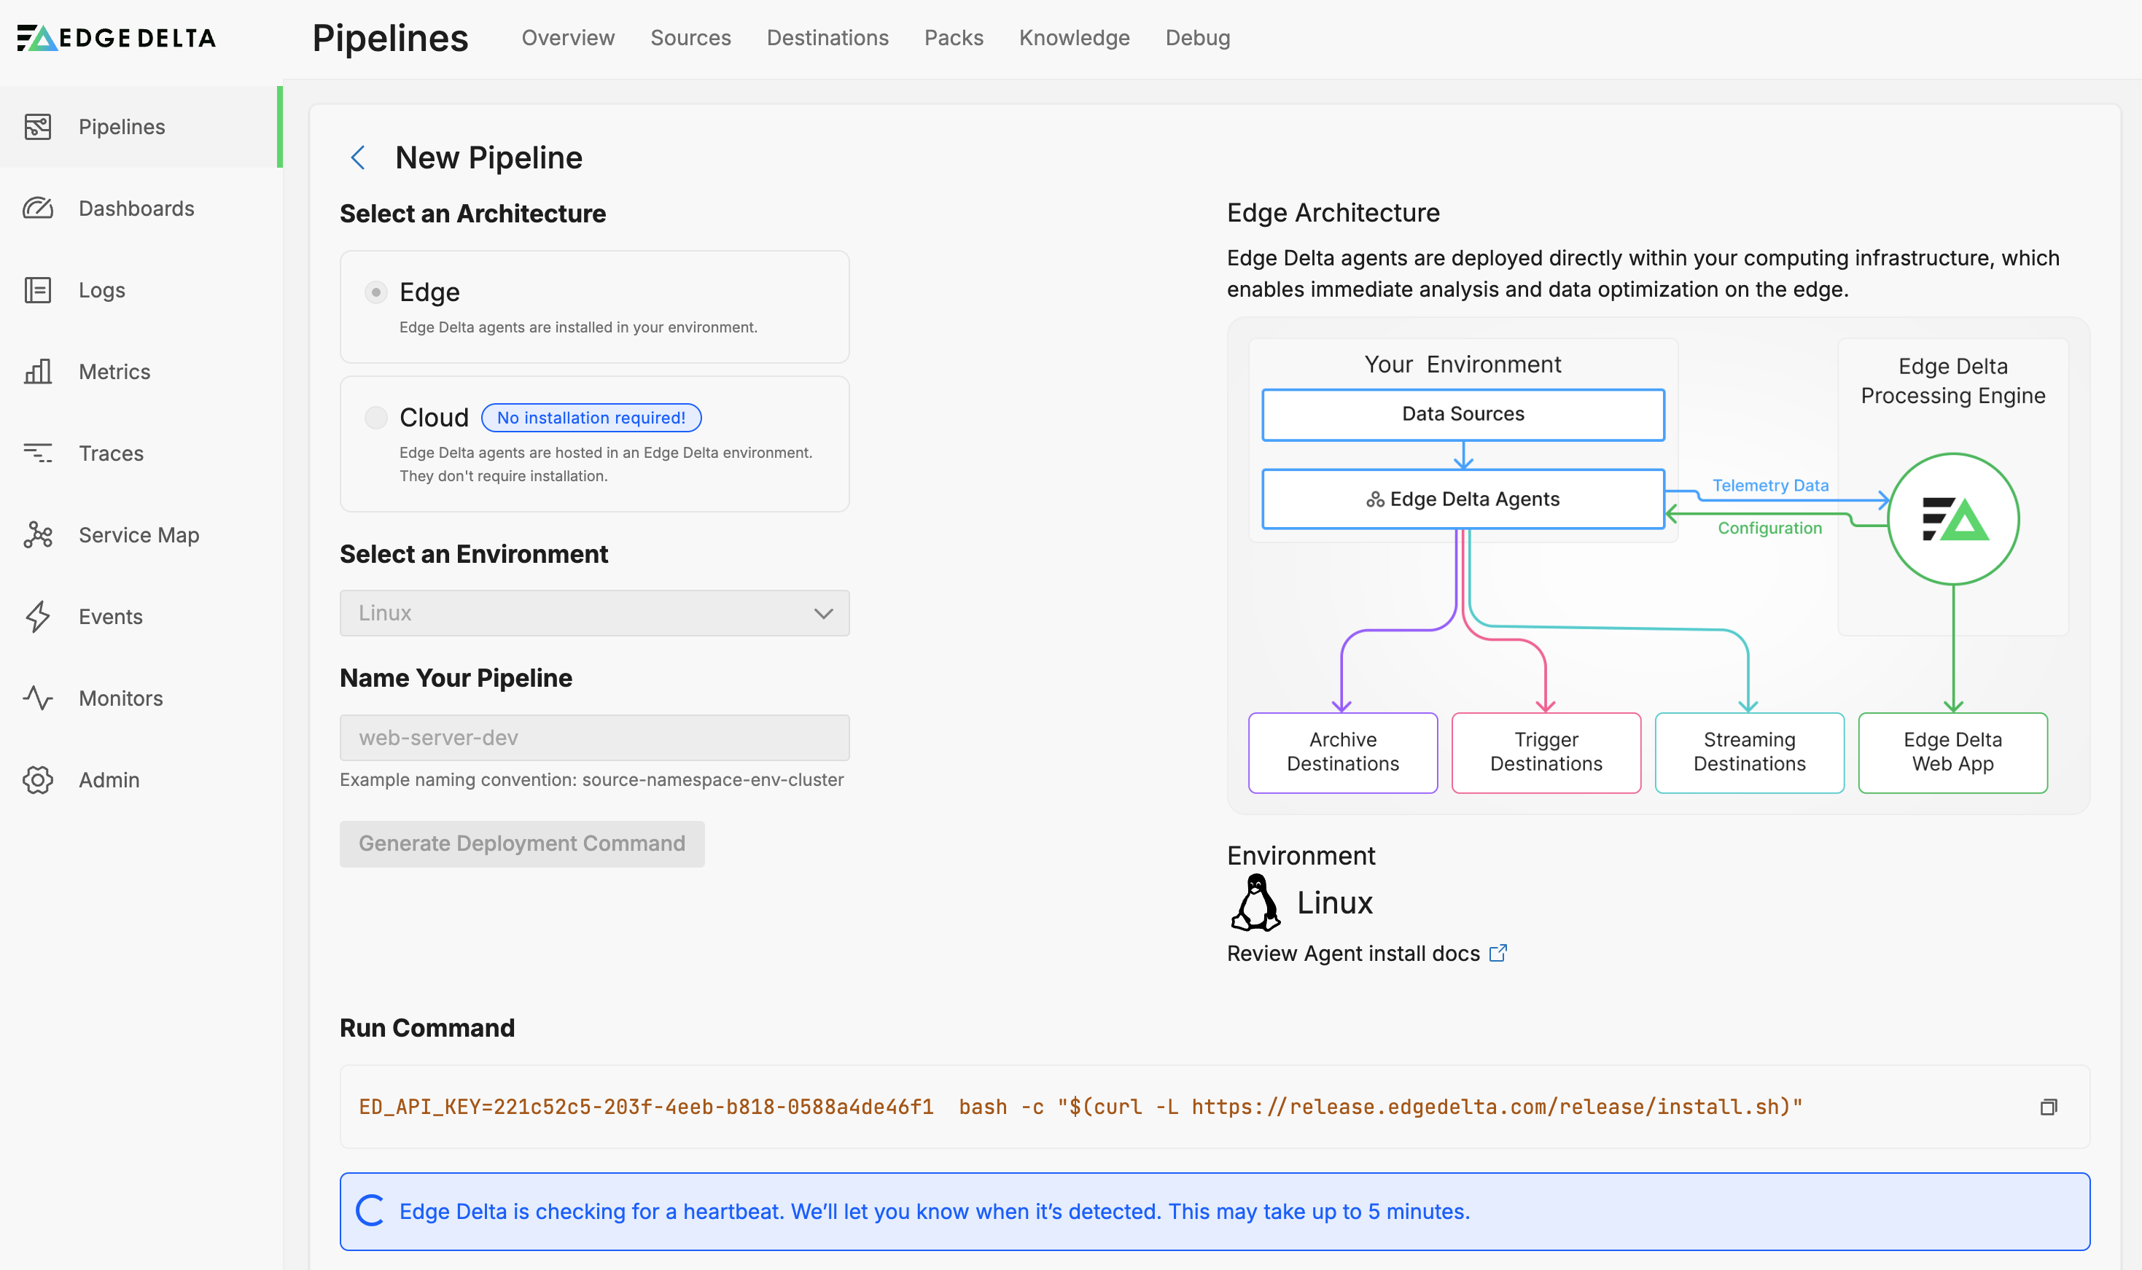Screen dimensions: 2142x1270
Task: Click the agents icon in Edge Delta Agents box
Action: [1375, 499]
